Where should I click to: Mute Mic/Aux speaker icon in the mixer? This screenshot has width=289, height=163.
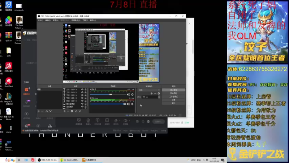[128, 104]
